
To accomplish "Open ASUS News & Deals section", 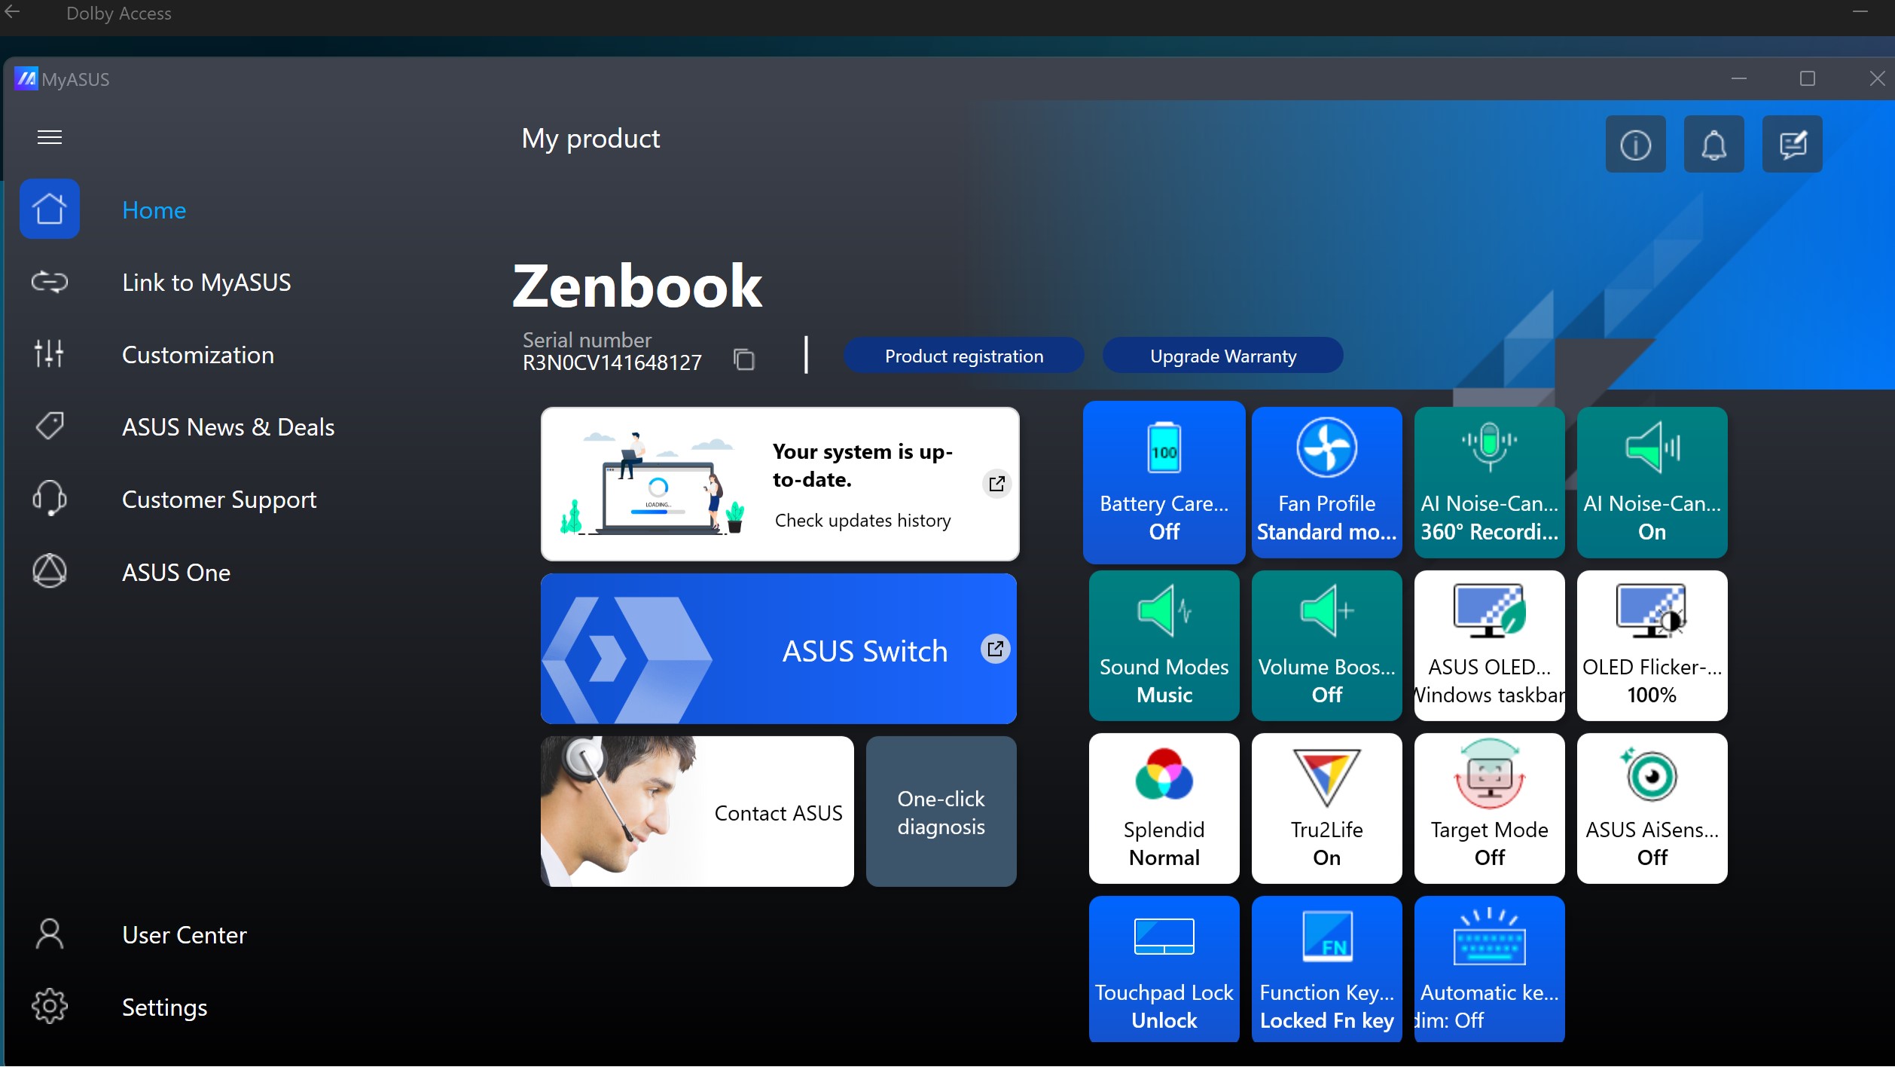I will [x=228, y=426].
